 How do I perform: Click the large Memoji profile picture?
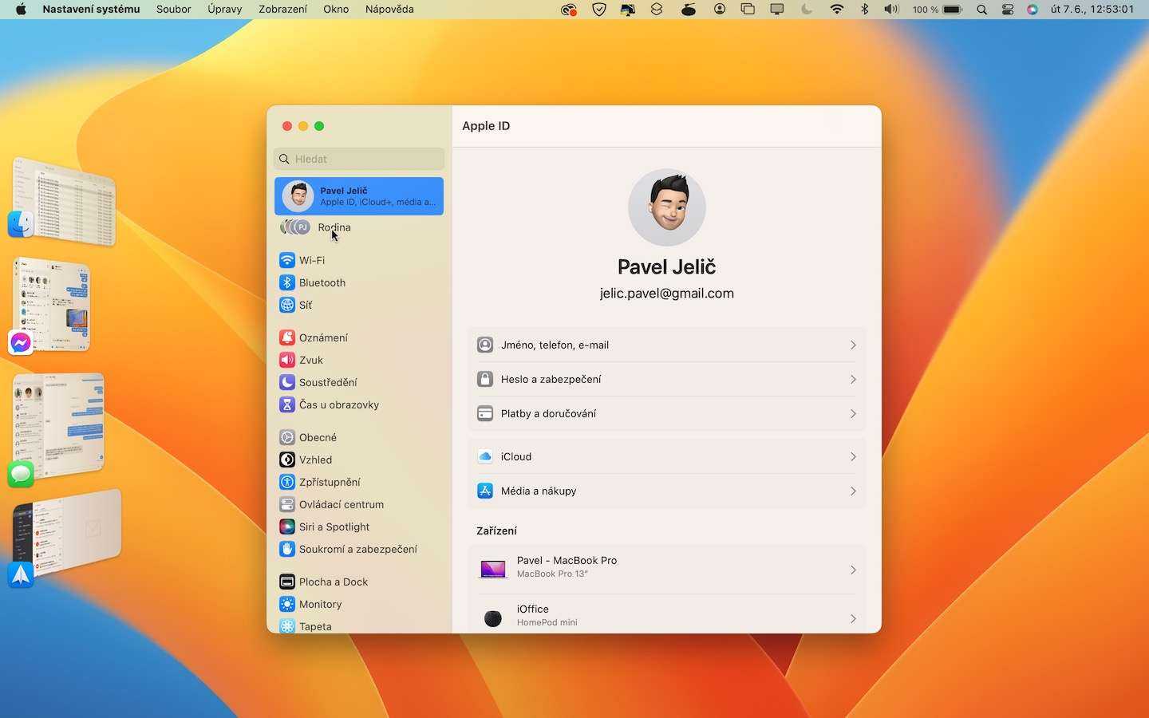coord(666,207)
